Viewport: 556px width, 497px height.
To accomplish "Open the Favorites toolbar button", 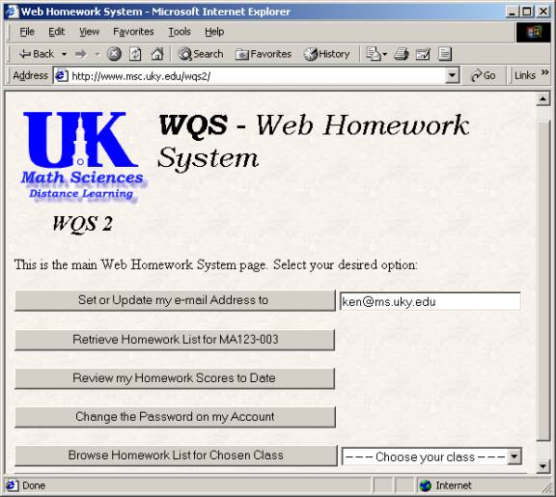I will 264,54.
